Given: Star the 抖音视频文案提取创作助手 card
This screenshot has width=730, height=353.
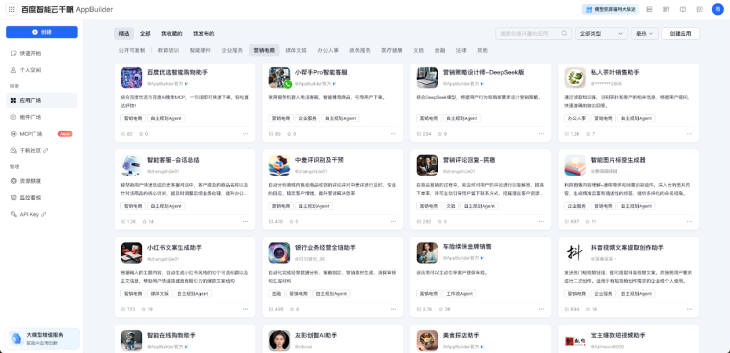Looking at the screenshot, I should coord(587,309).
